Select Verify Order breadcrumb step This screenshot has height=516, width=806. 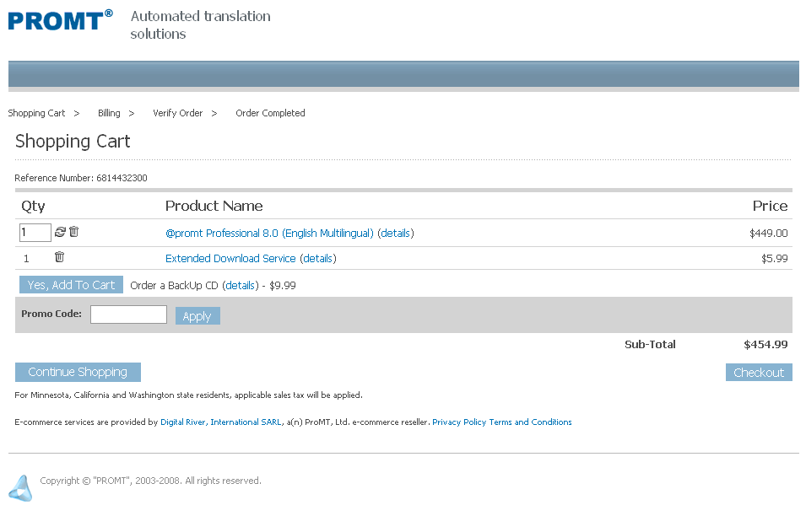[177, 113]
